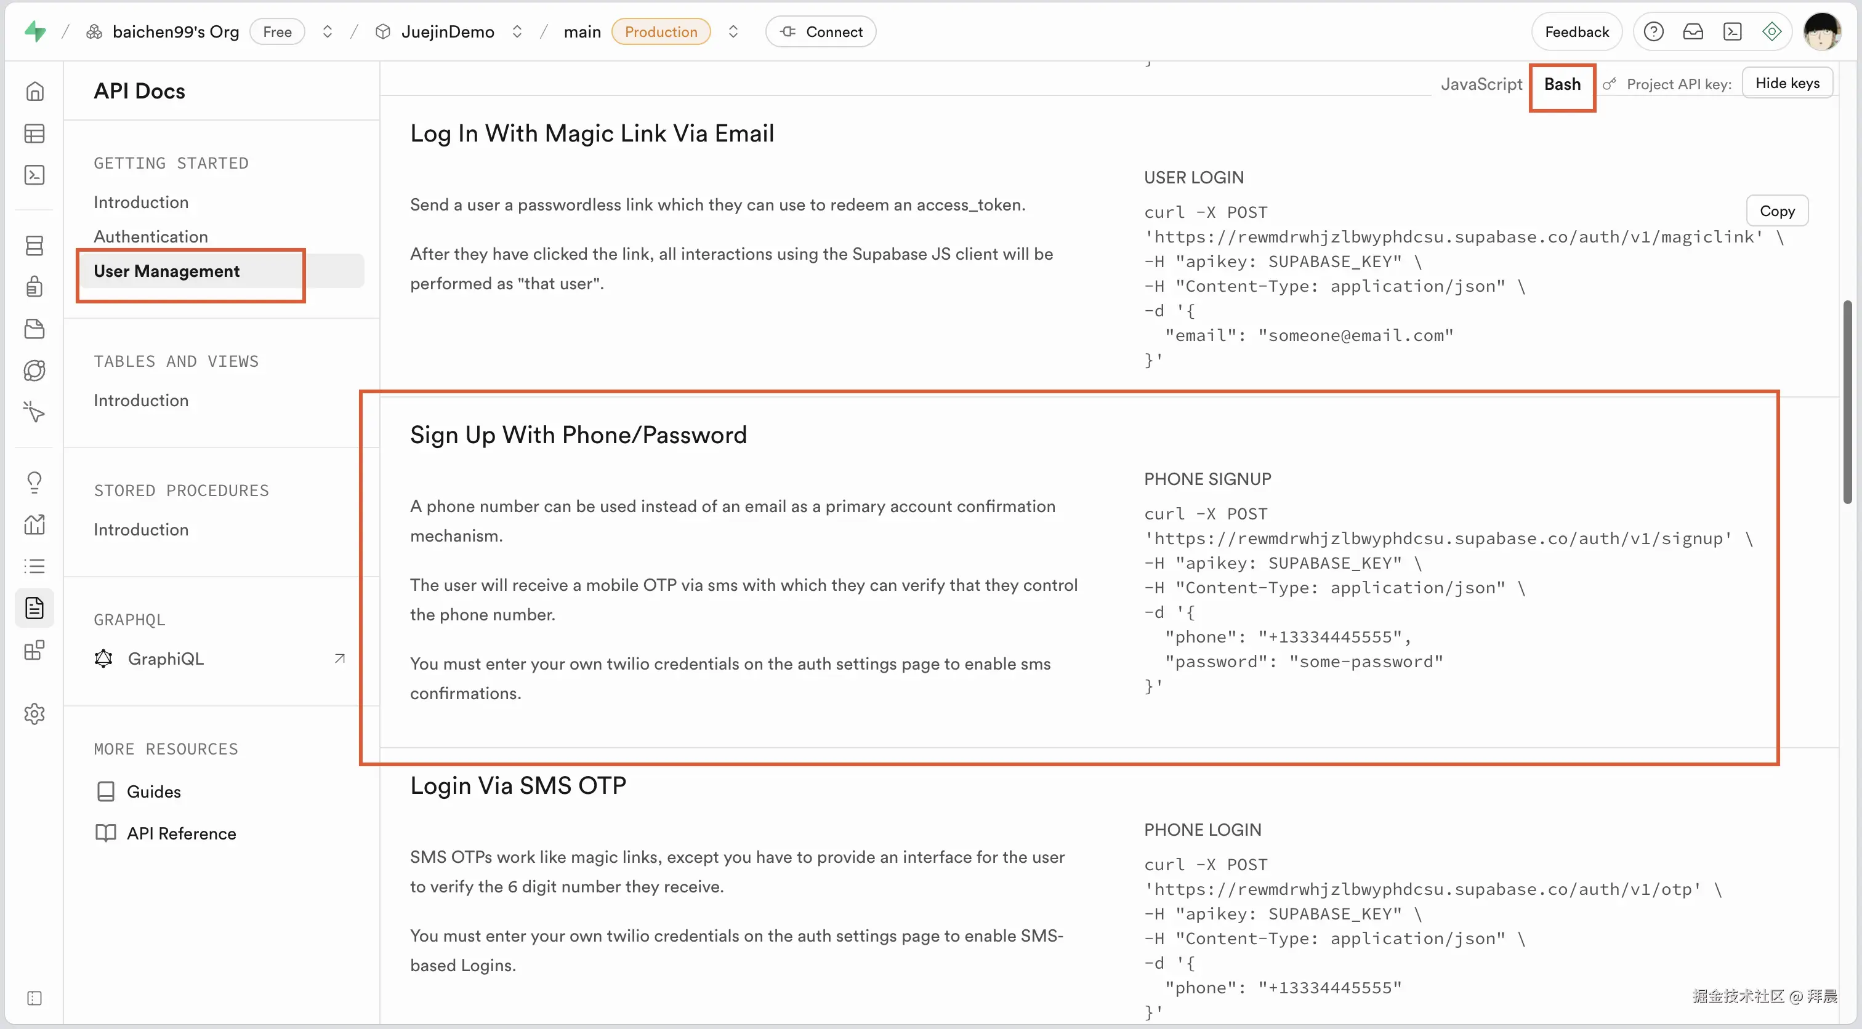Open the Table Editor sidebar icon
Image resolution: width=1862 pixels, height=1029 pixels.
pos(34,134)
